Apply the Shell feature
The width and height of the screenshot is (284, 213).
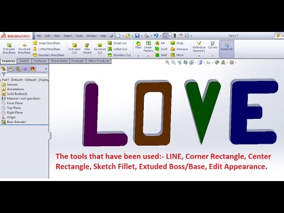coord(161,55)
